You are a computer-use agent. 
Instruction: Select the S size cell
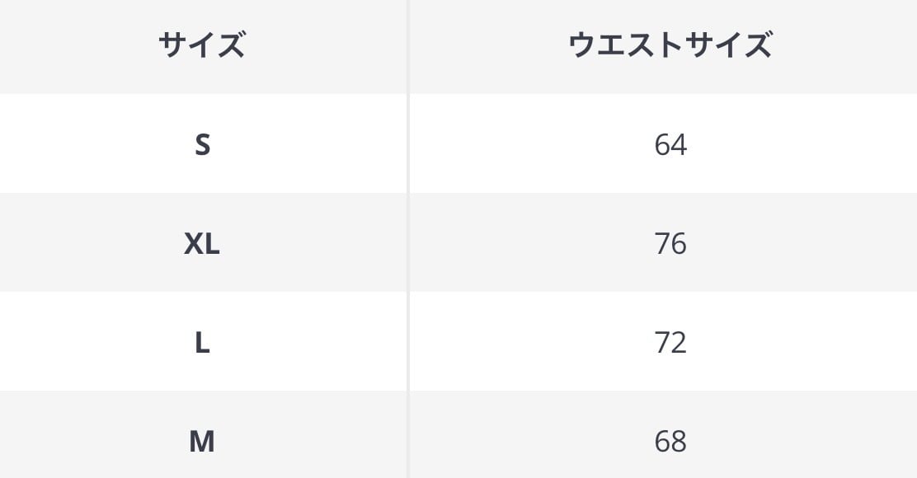coord(202,145)
